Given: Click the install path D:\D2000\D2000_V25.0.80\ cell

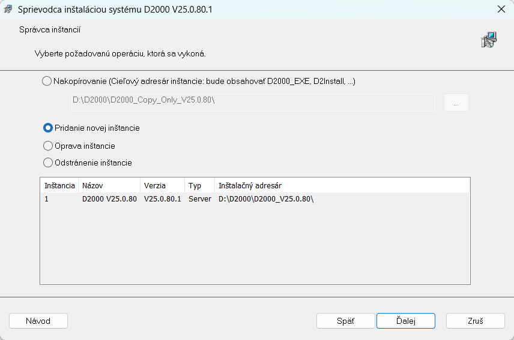Looking at the screenshot, I should point(266,199).
